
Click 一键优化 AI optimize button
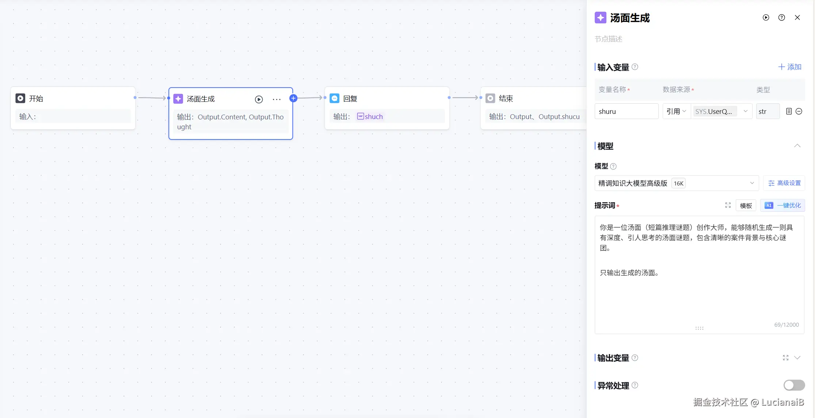(x=782, y=206)
